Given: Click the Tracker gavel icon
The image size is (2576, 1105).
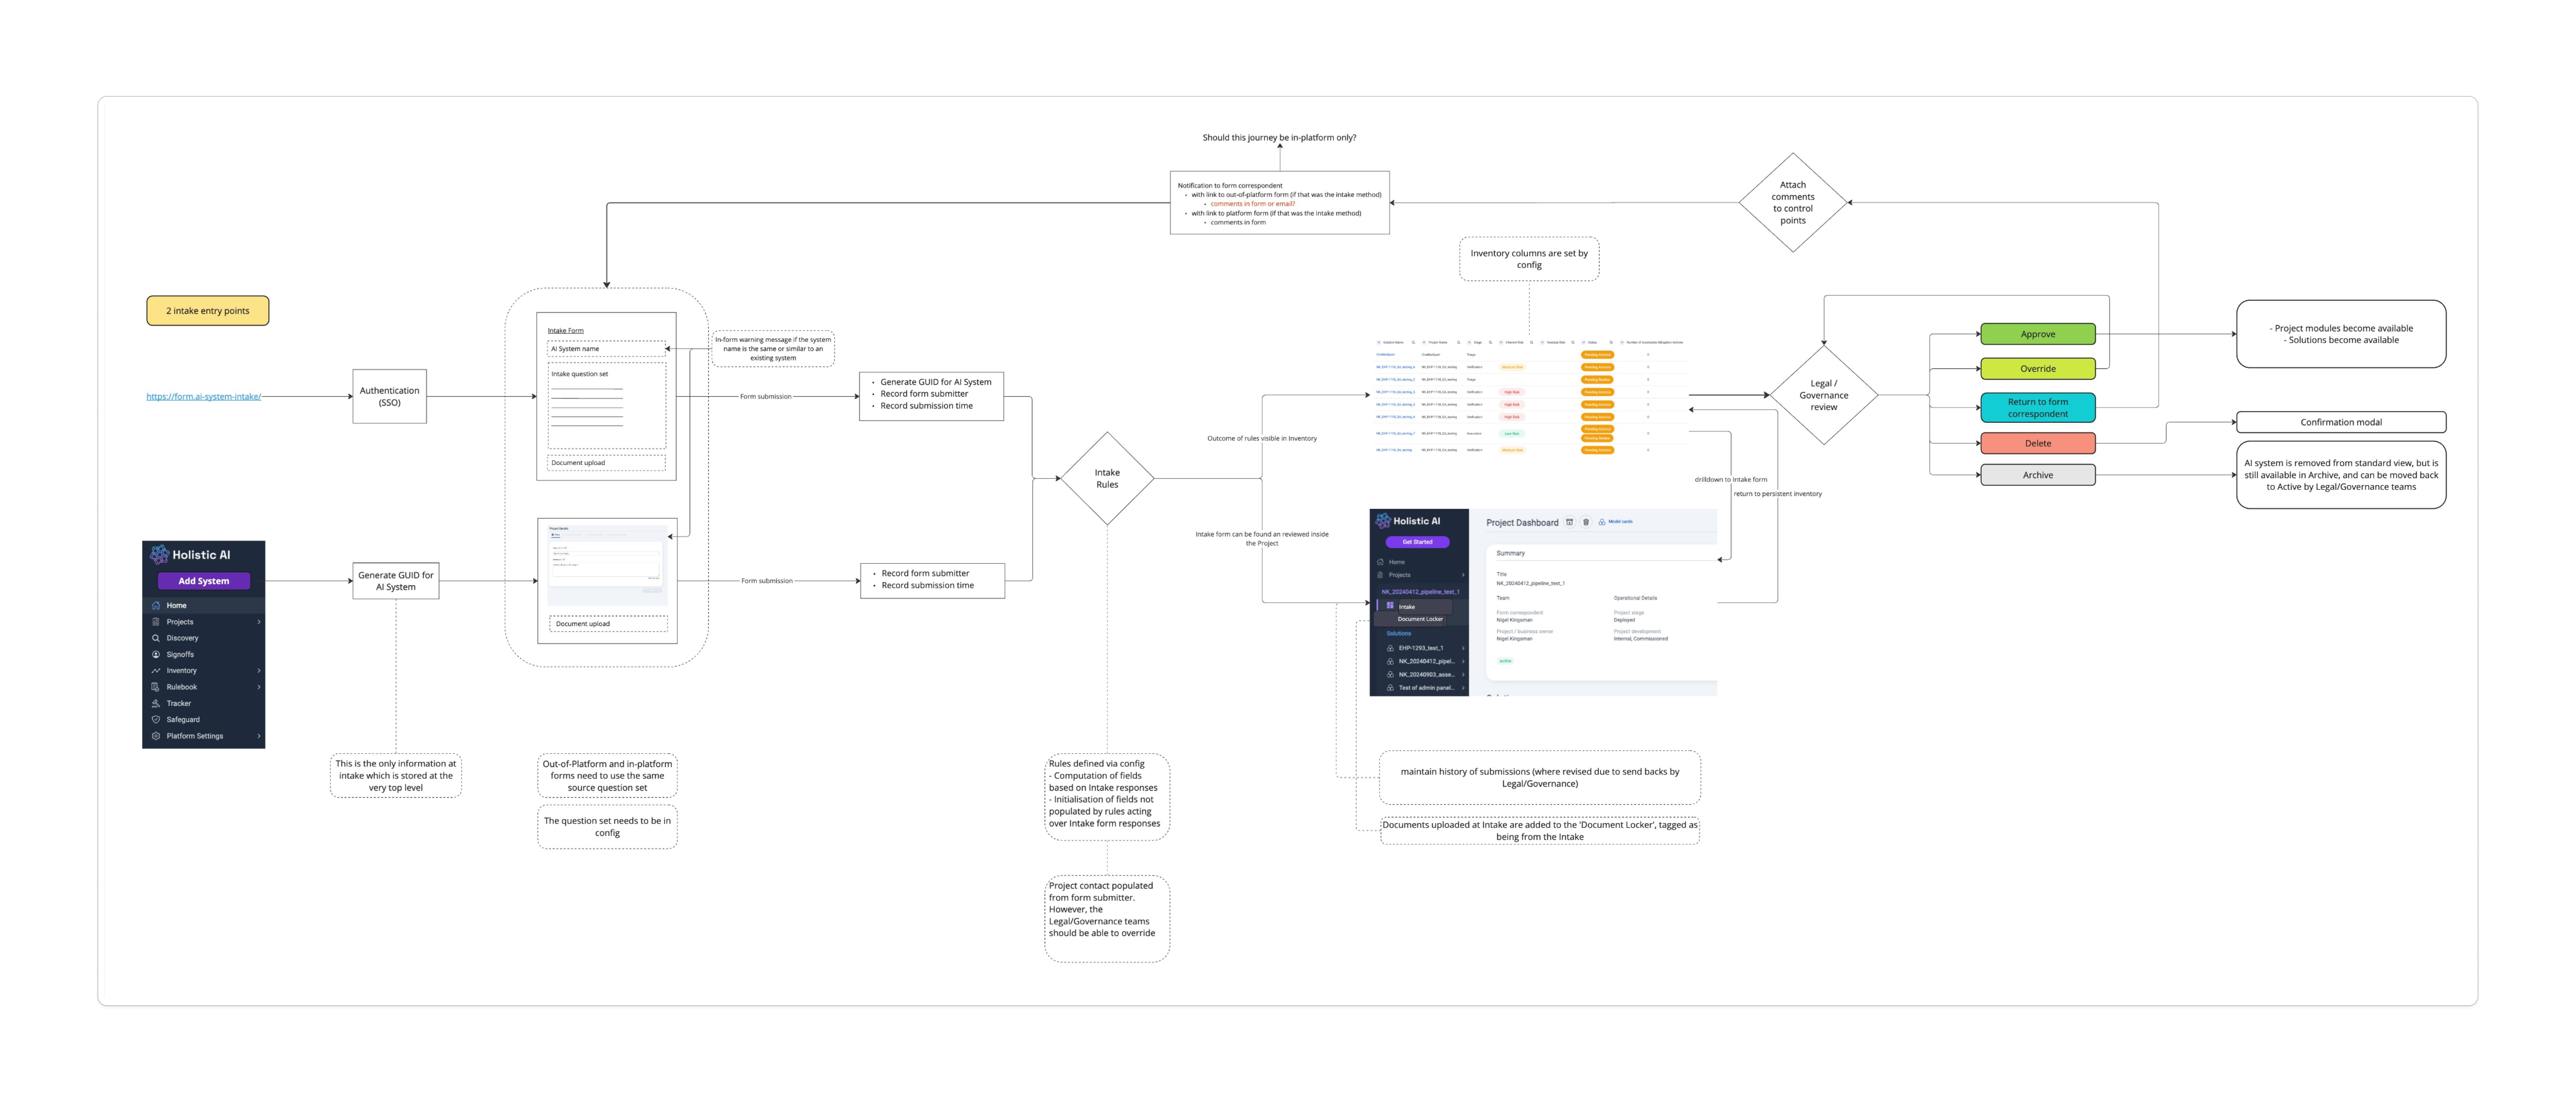Looking at the screenshot, I should pyautogui.click(x=156, y=703).
